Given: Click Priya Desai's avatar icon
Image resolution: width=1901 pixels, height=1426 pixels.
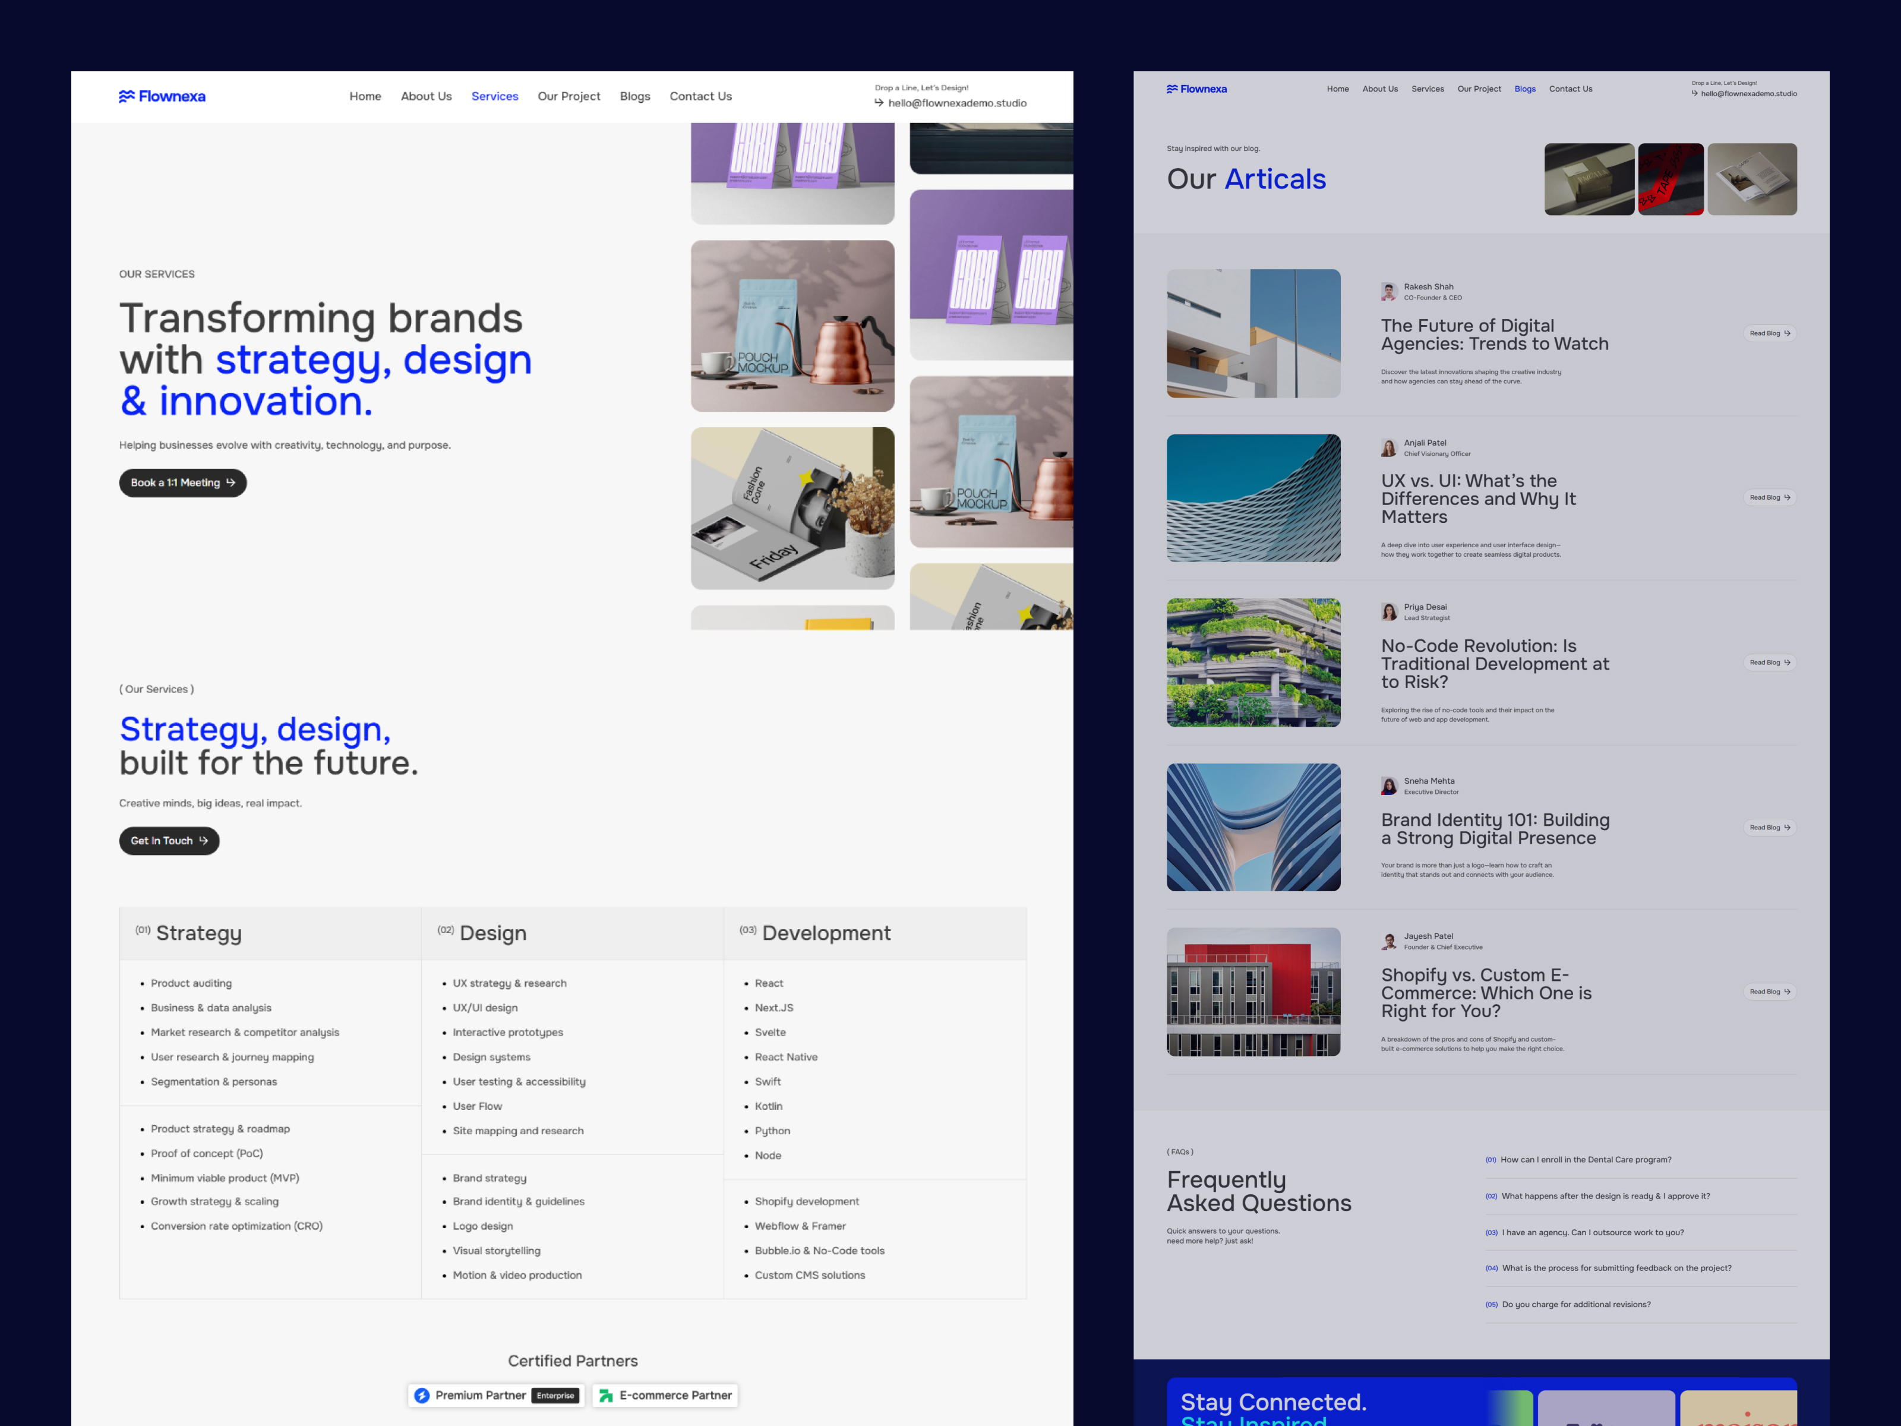Looking at the screenshot, I should [1389, 611].
